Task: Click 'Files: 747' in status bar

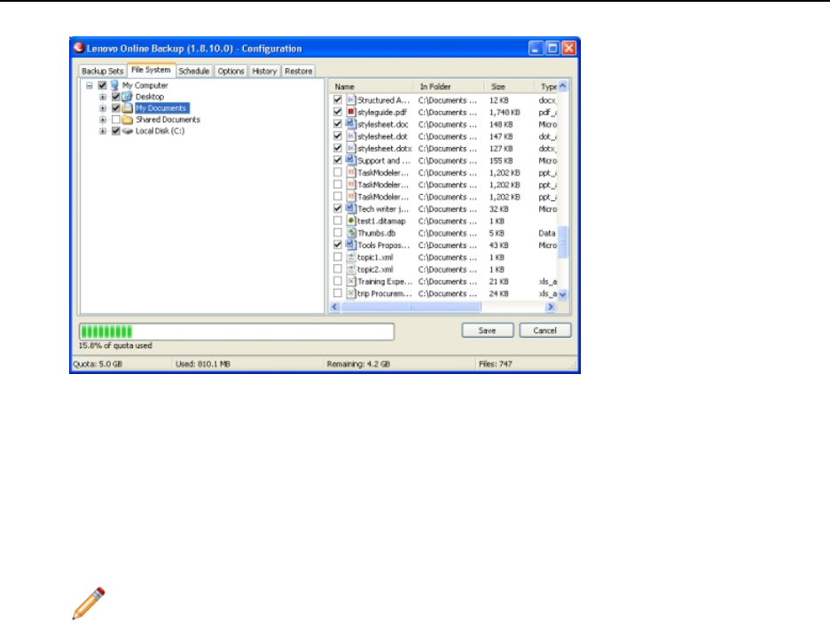Action: click(x=495, y=364)
